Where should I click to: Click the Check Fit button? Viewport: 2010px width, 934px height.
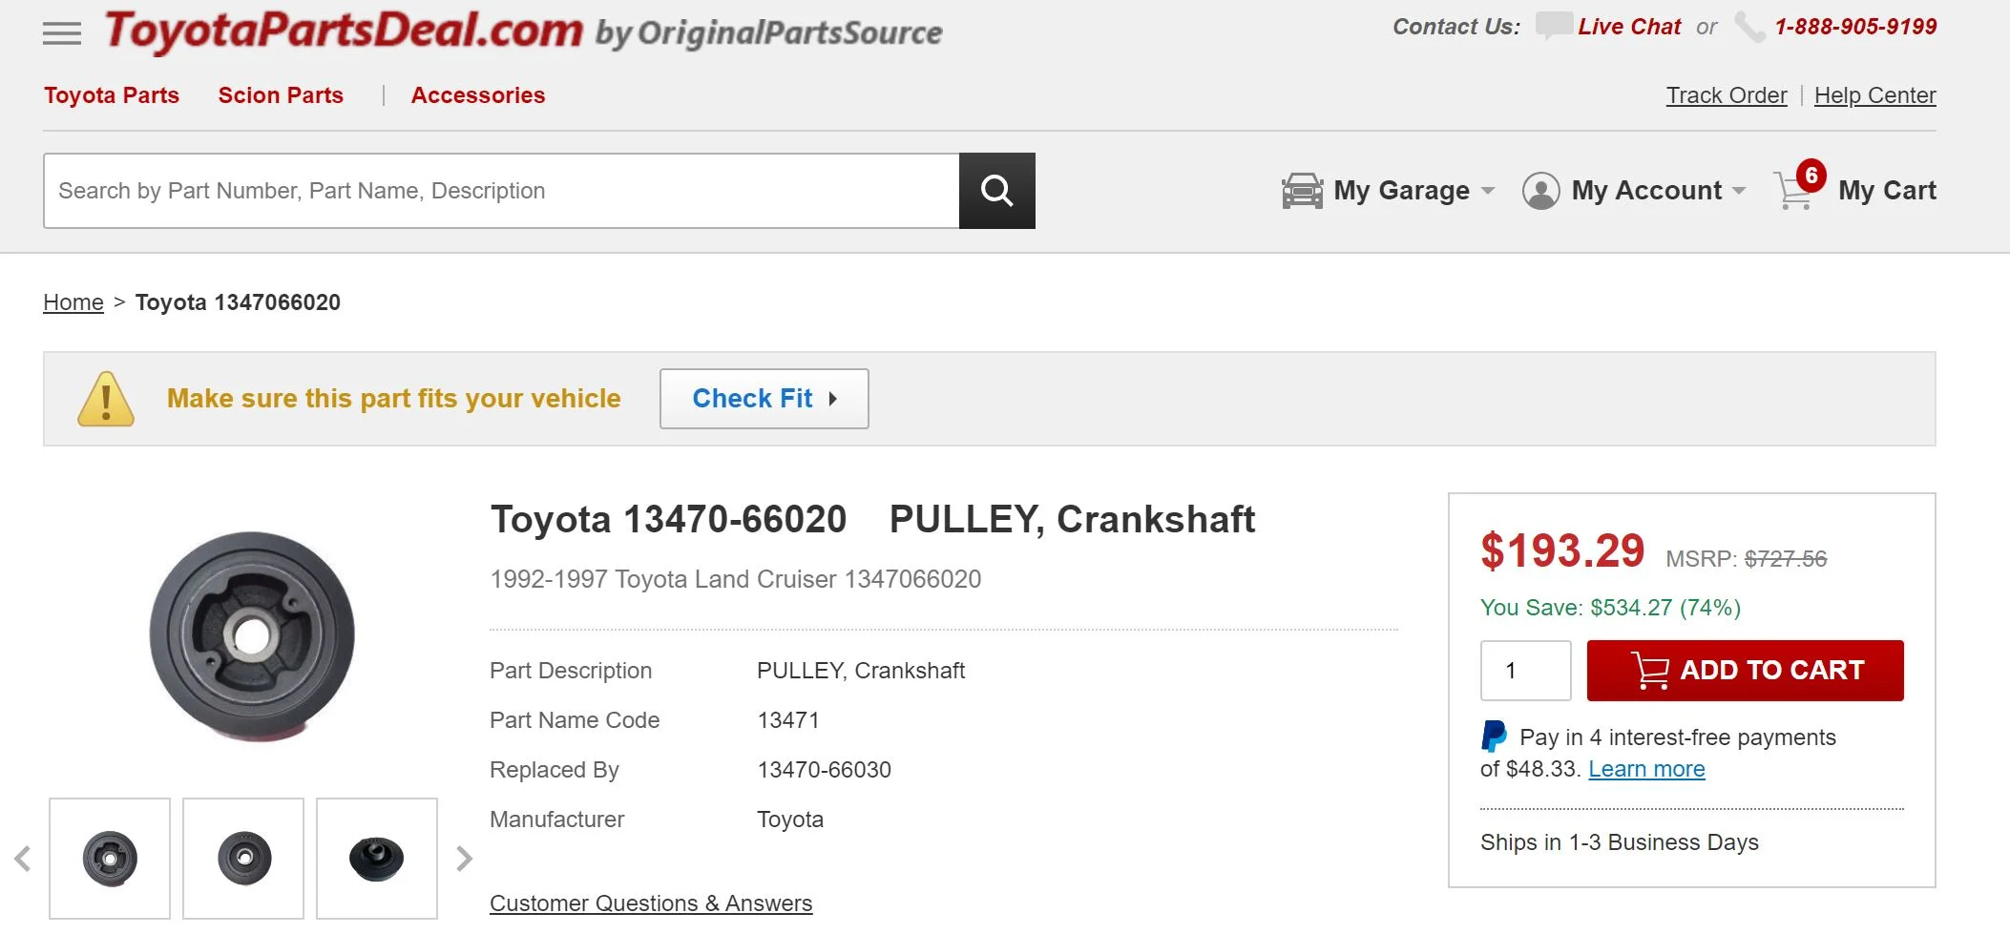tap(764, 399)
